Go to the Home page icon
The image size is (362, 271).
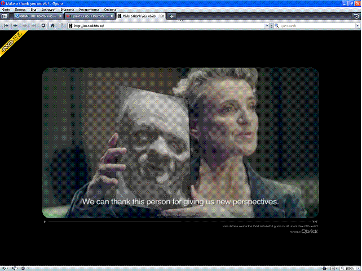(x=52, y=26)
